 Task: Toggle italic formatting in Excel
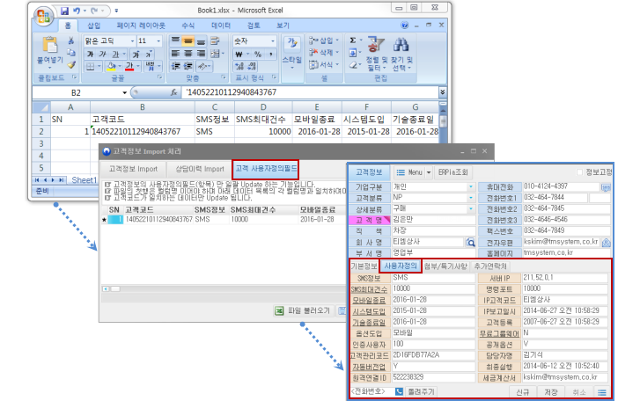(x=103, y=54)
